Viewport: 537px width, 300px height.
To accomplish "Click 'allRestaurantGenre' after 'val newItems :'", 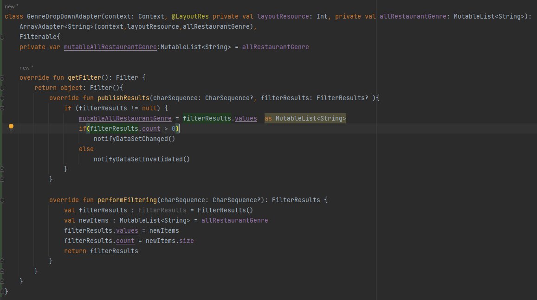I will (x=234, y=221).
